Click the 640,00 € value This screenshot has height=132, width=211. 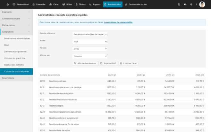point(112,81)
